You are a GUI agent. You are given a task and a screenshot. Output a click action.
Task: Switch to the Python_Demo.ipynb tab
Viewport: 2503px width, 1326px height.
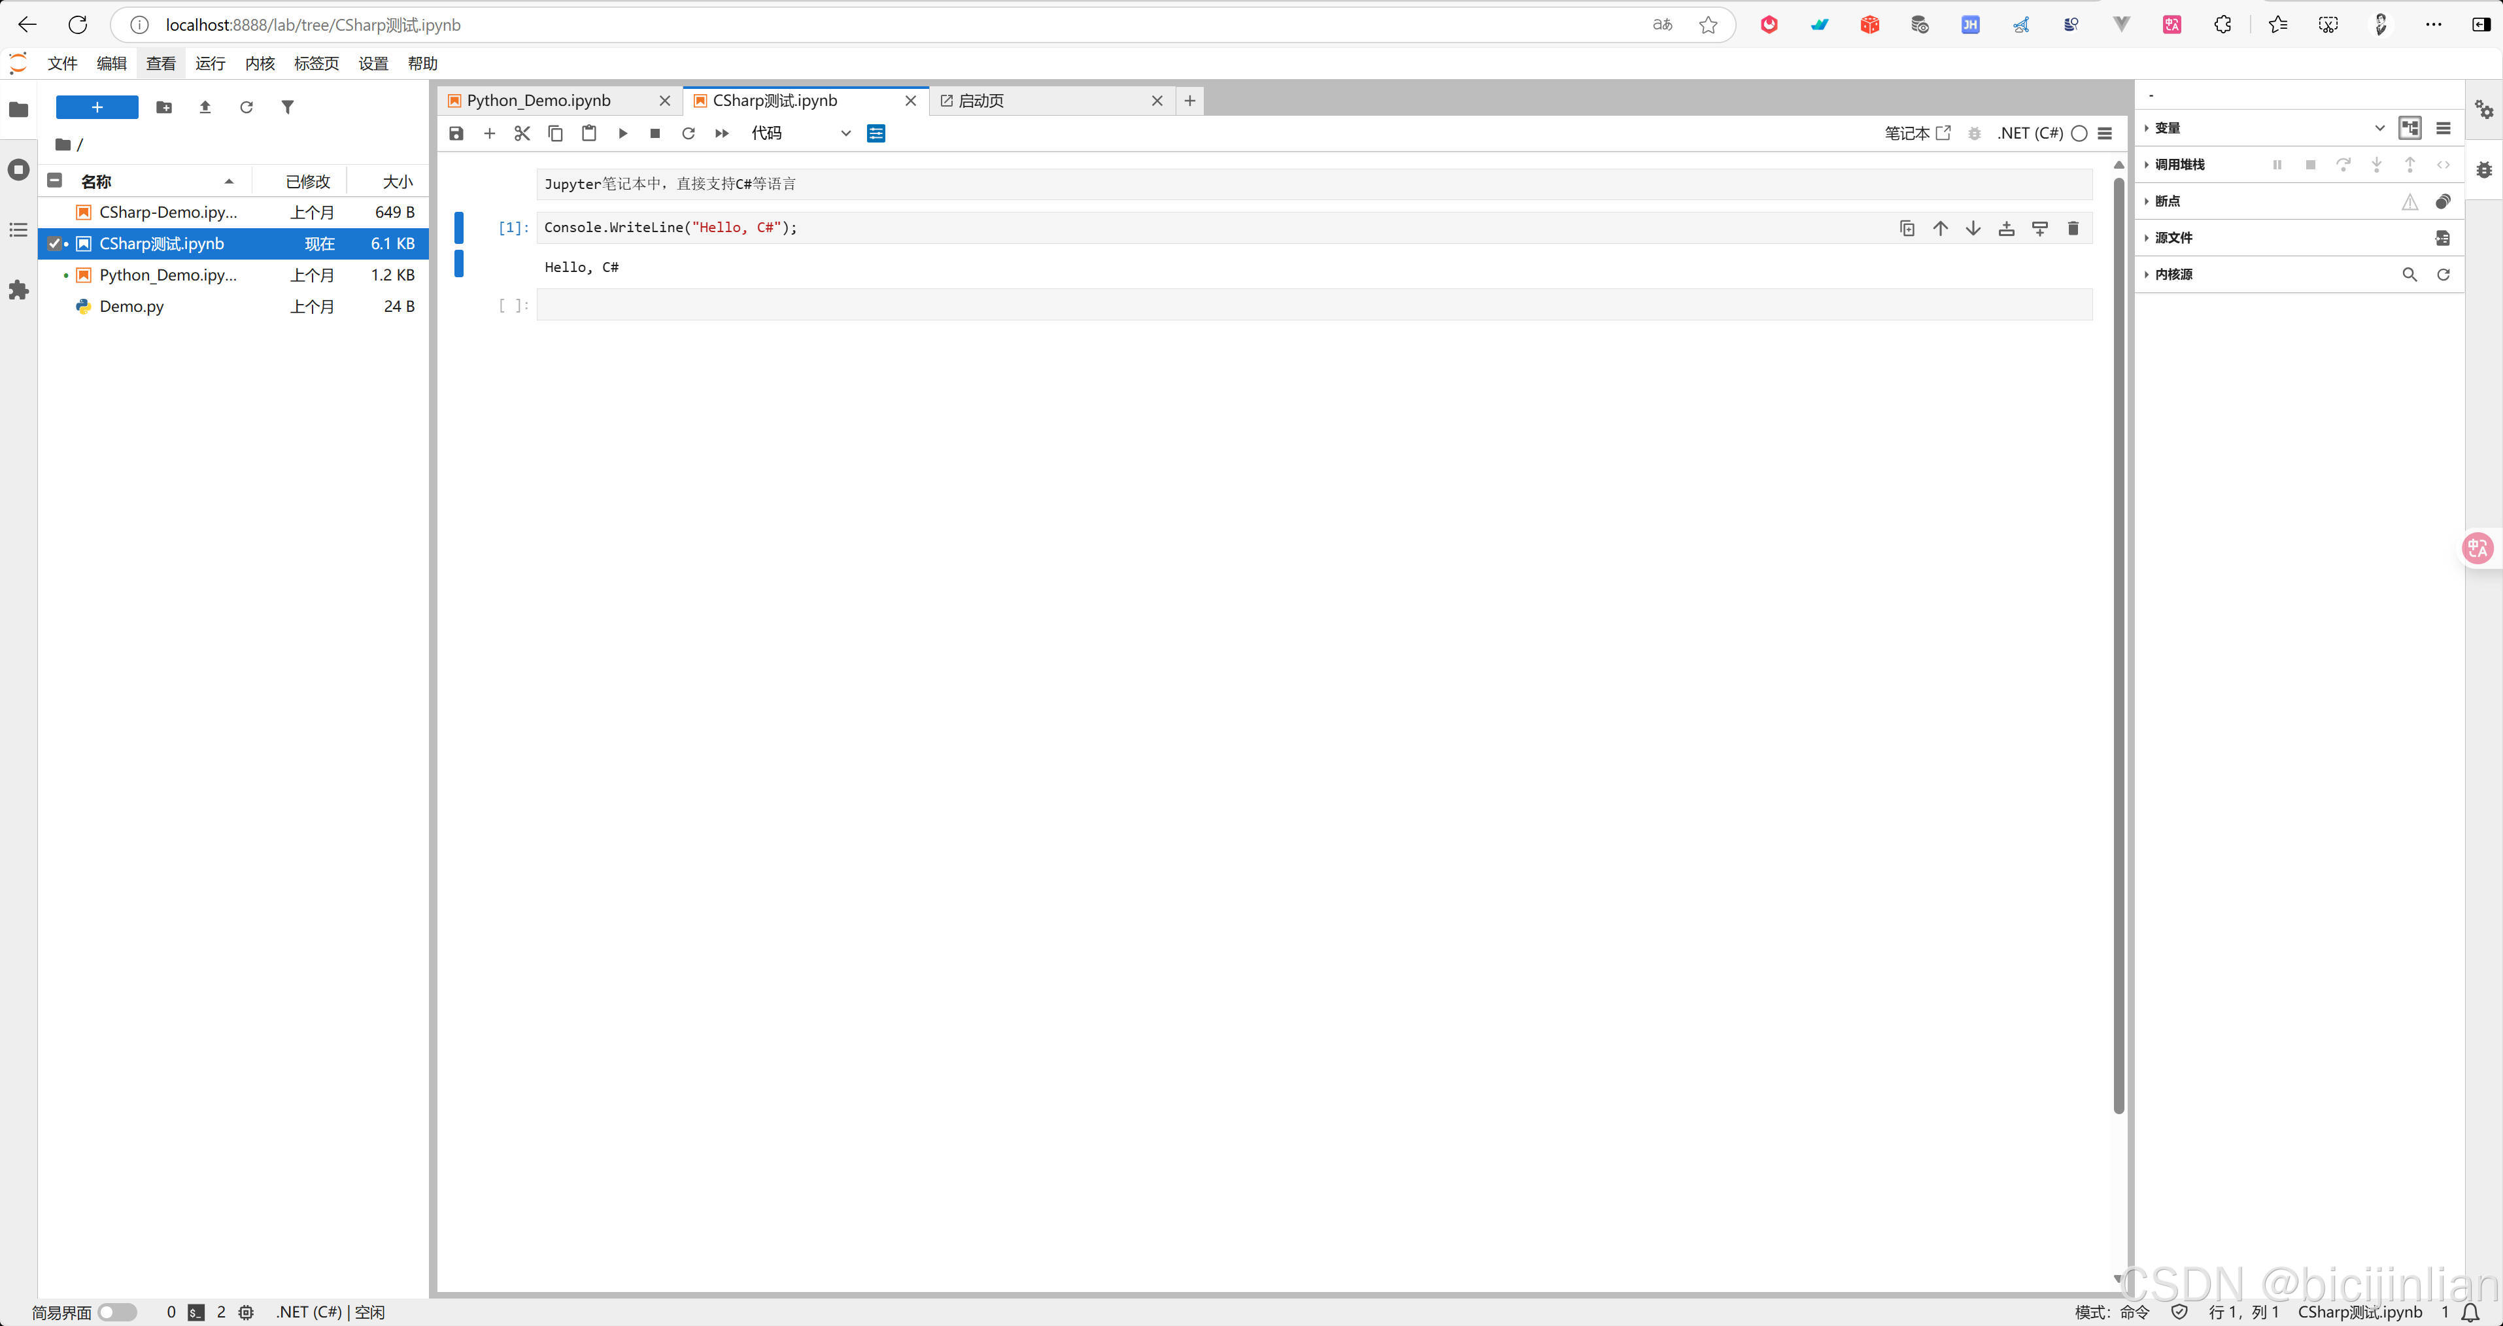539,101
